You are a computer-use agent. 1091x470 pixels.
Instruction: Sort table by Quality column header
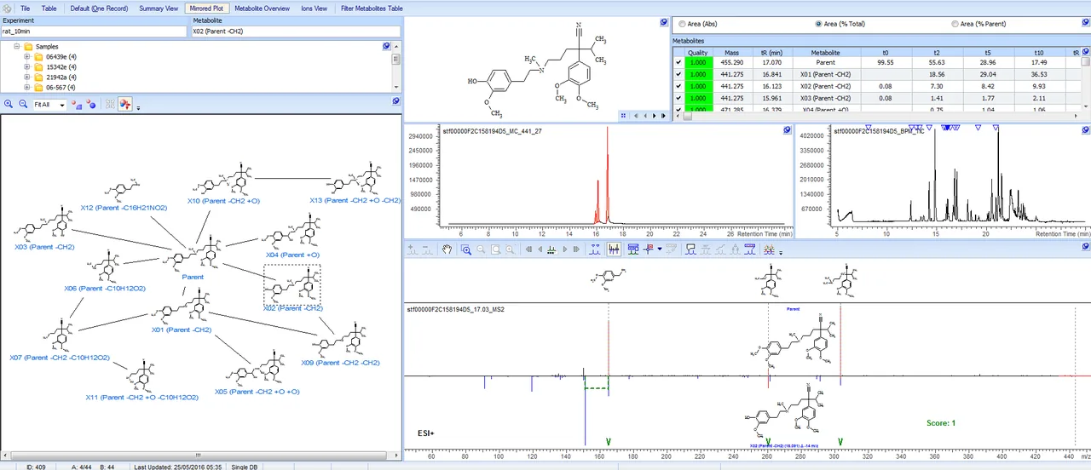697,53
